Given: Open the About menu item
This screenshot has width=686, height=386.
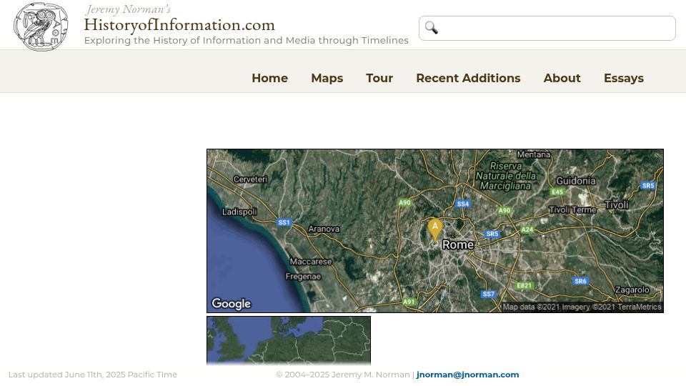Looking at the screenshot, I should tap(562, 78).
